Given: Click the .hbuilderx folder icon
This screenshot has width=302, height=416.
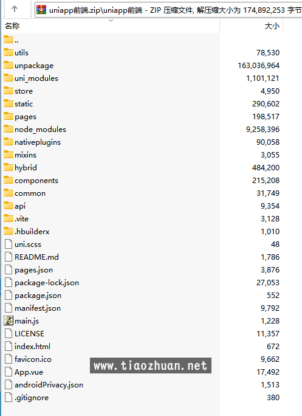Looking at the screenshot, I should (9, 231).
